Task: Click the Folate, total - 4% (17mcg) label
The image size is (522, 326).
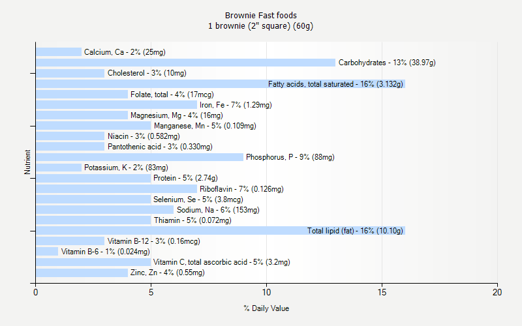Action: [172, 95]
